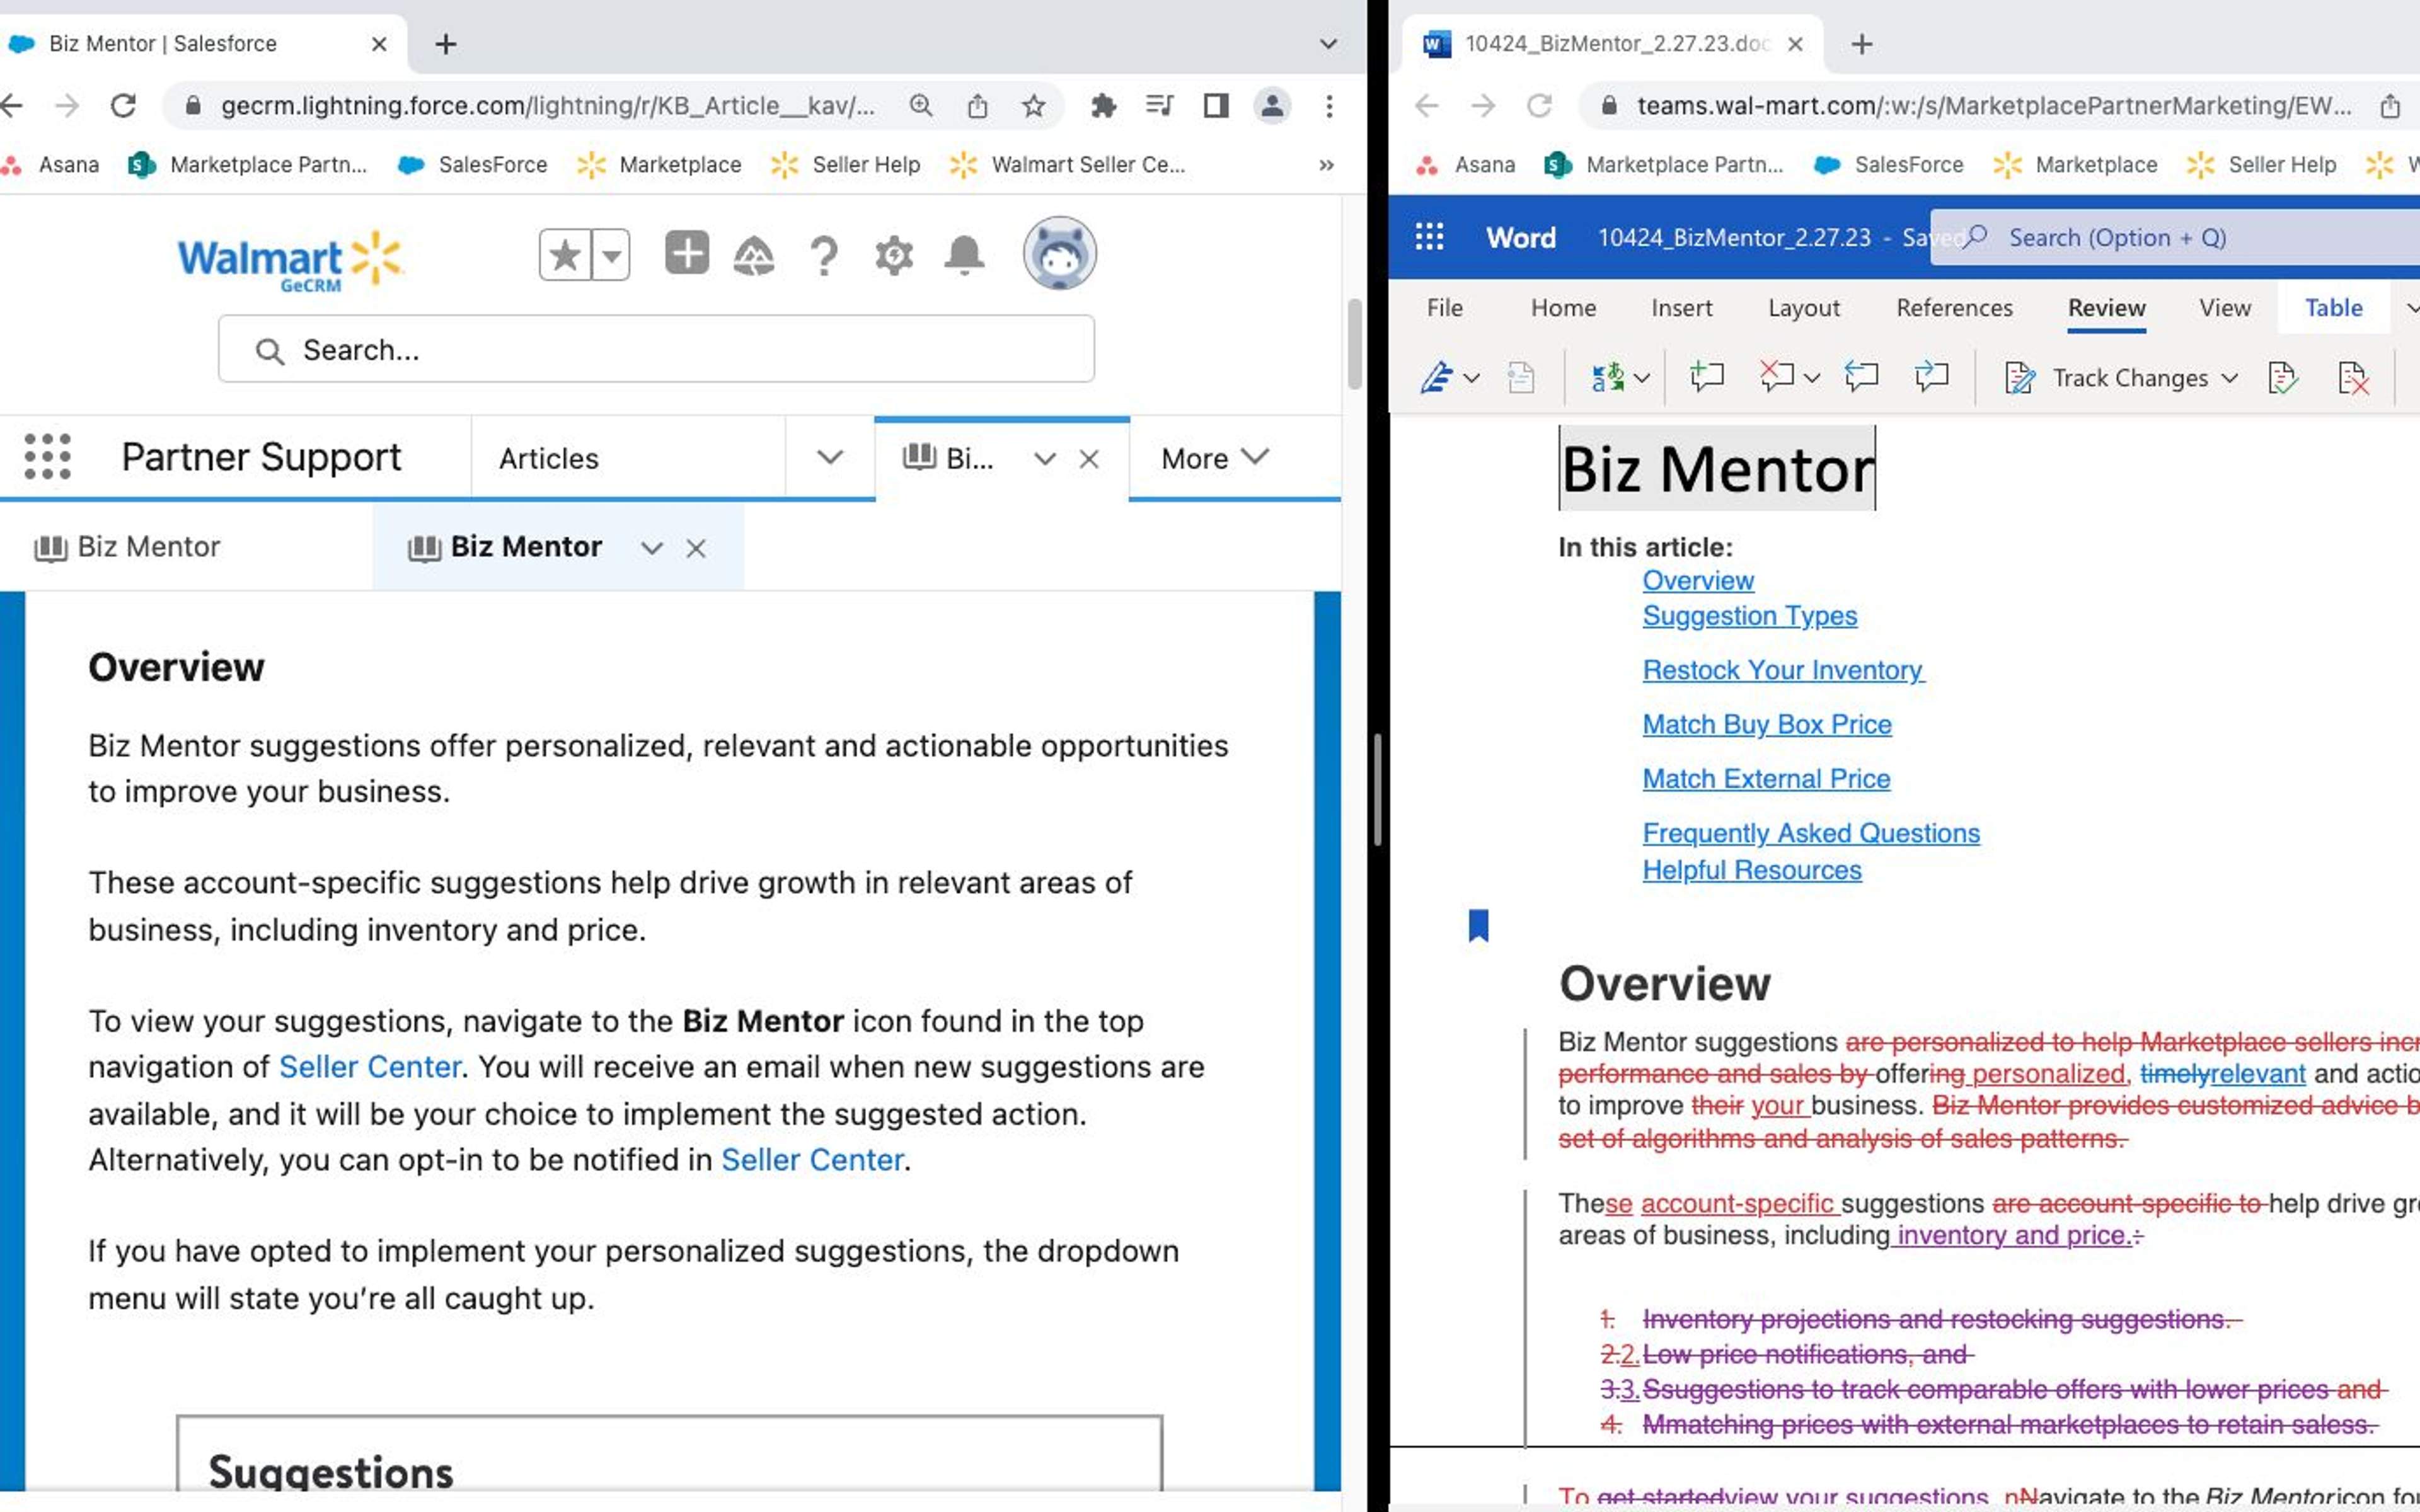The image size is (2420, 1512).
Task: Click the Match External Price link
Action: point(1766,779)
